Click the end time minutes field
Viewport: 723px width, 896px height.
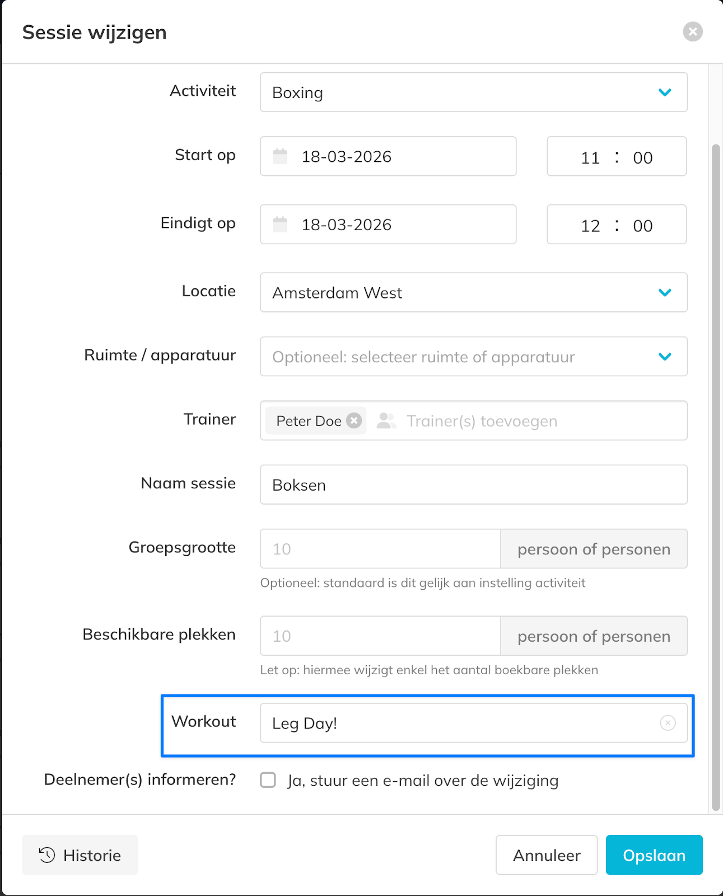(x=643, y=226)
